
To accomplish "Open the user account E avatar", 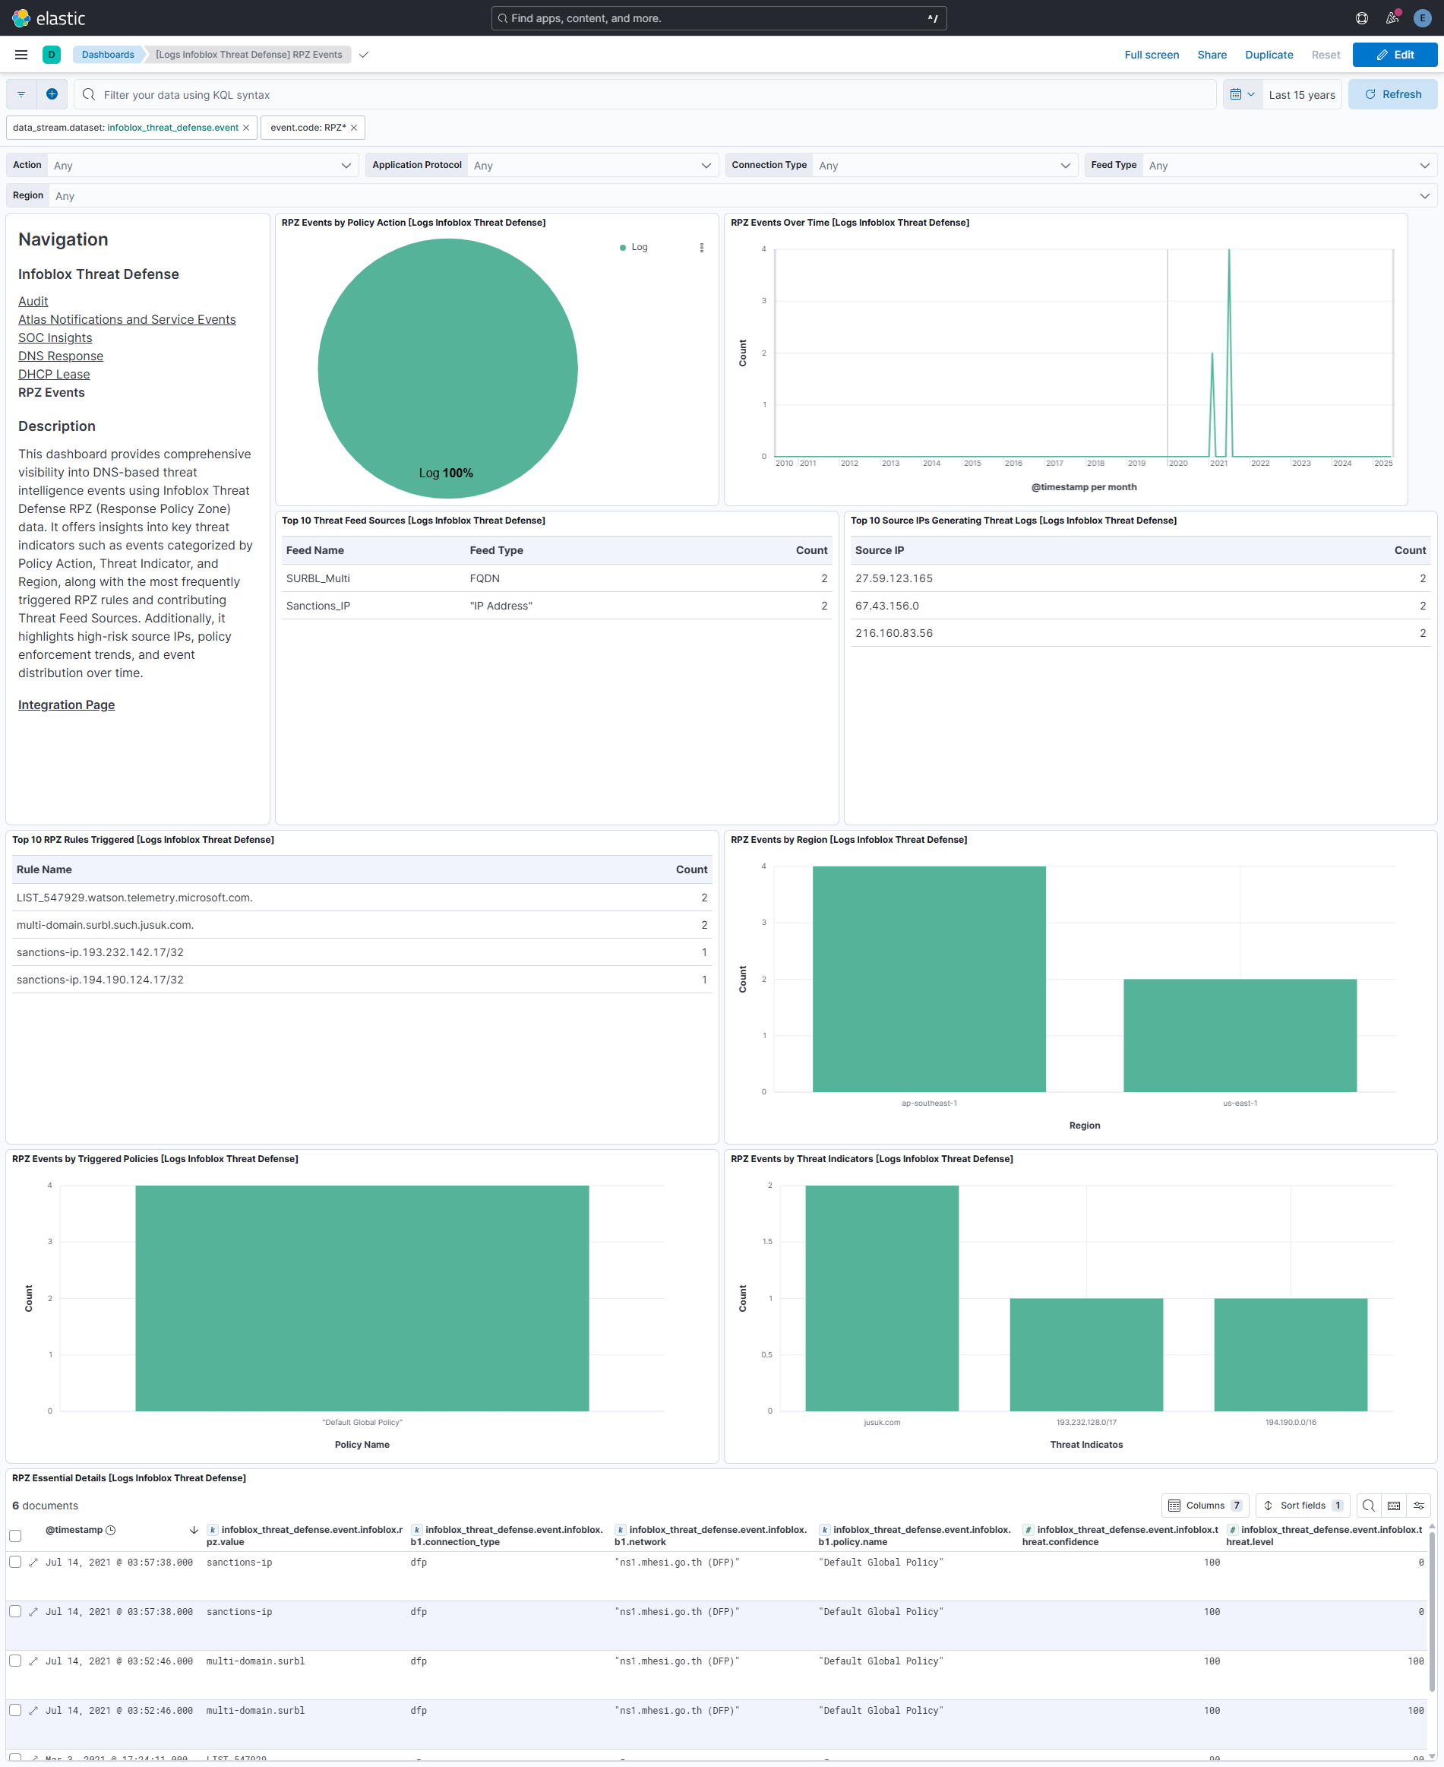I will click(1423, 17).
